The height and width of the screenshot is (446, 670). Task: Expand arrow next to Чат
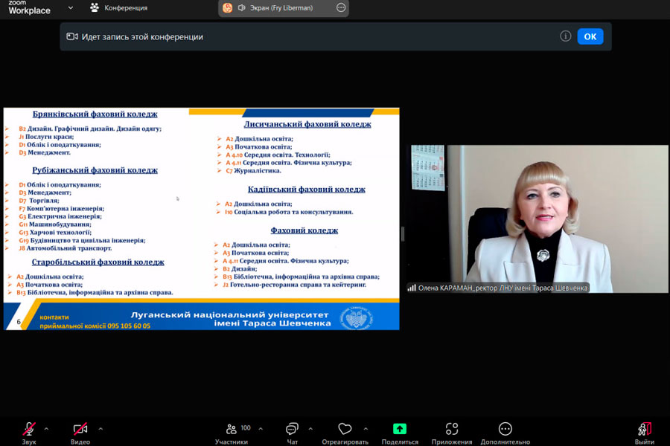310,429
